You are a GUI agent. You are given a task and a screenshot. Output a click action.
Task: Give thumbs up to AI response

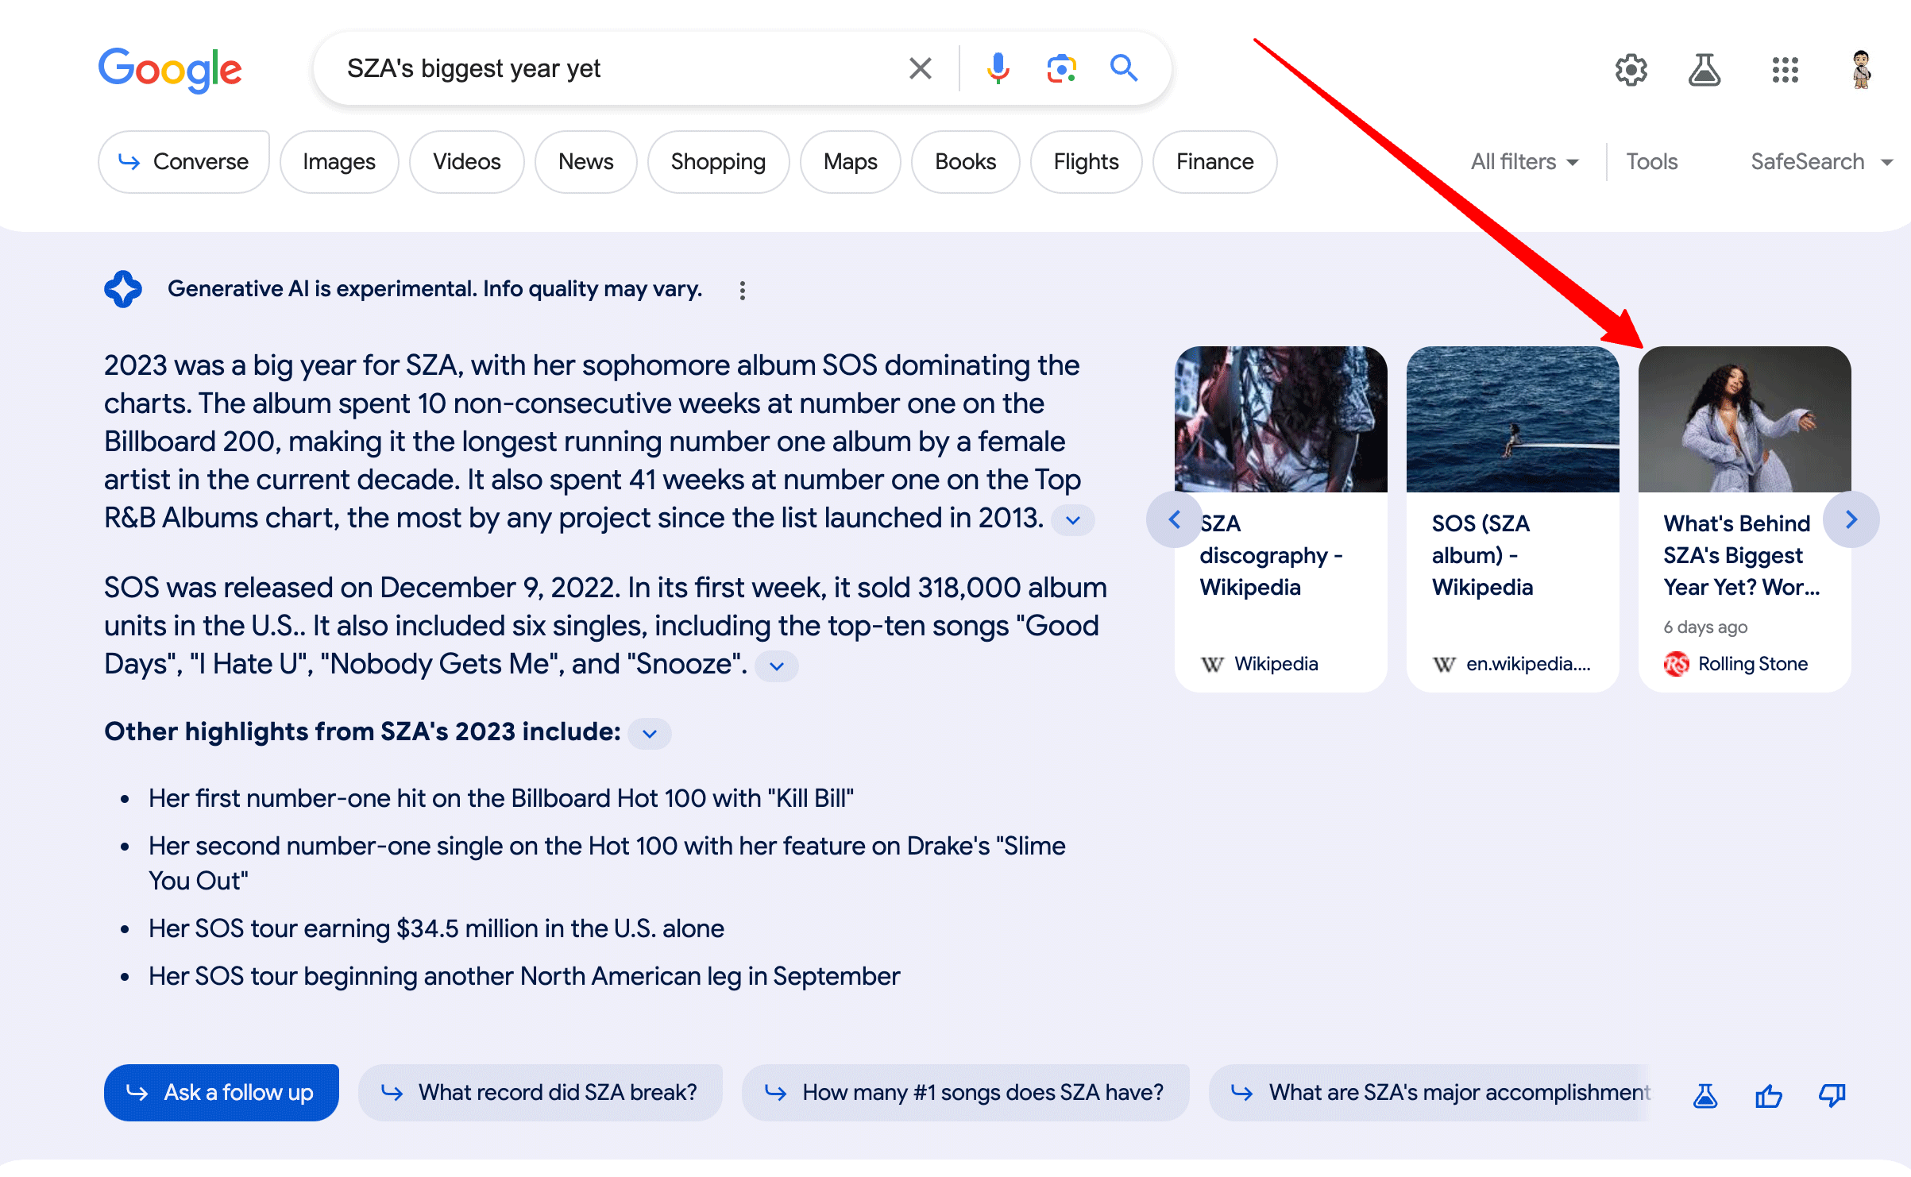pyautogui.click(x=1768, y=1096)
